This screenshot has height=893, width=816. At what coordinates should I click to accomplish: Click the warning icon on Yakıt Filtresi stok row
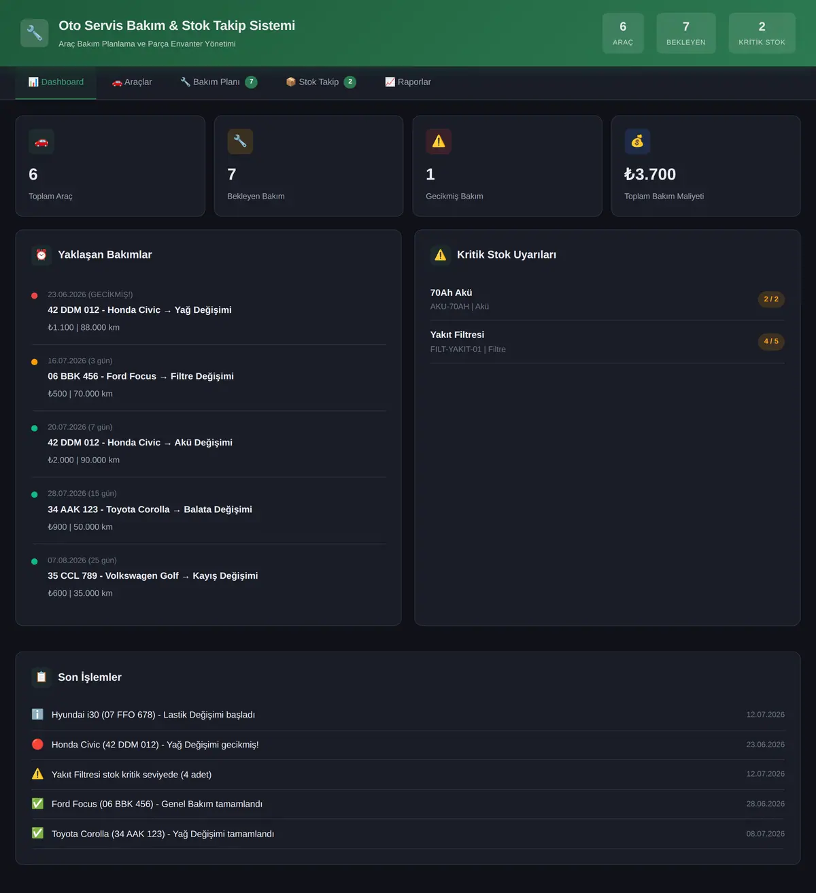pyautogui.click(x=37, y=774)
